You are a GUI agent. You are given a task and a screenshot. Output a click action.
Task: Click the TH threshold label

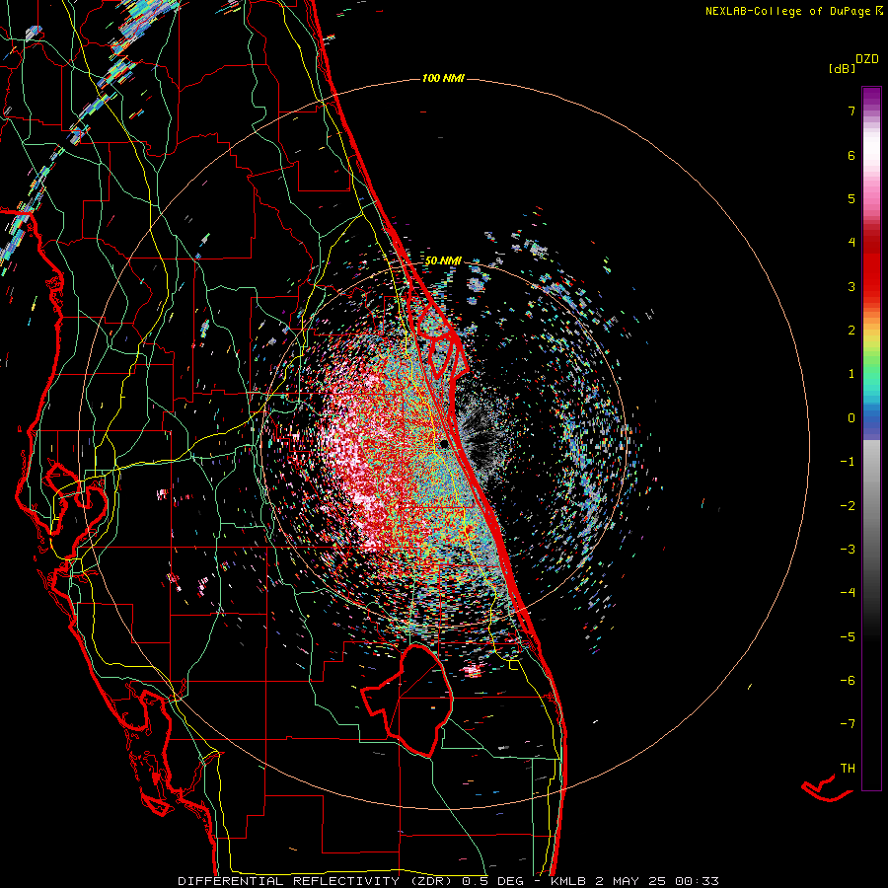(x=848, y=769)
